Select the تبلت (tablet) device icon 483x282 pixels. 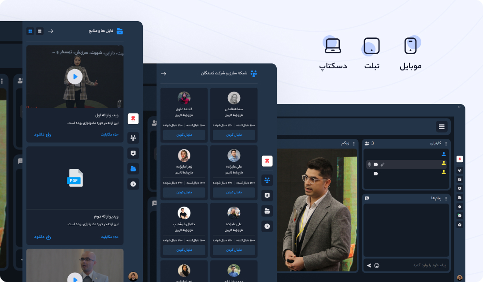(372, 46)
